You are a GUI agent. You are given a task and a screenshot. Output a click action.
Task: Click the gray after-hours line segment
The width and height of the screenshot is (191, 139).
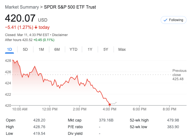(x=114, y=103)
